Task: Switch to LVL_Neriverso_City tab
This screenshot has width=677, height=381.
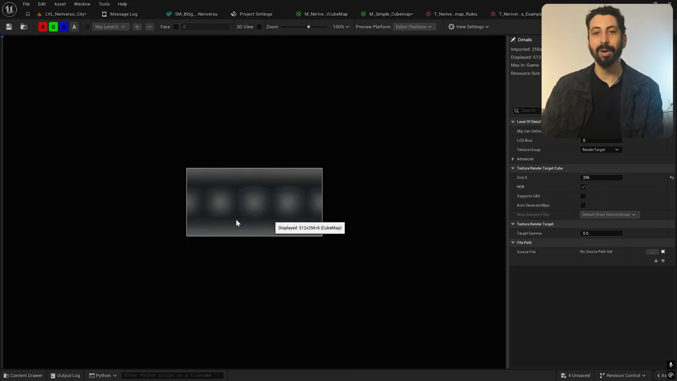Action: click(x=62, y=14)
